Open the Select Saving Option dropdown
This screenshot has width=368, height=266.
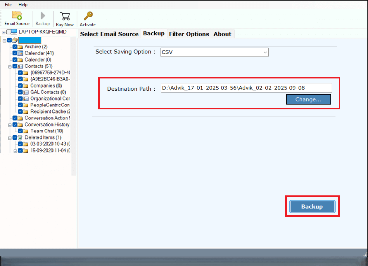214,52
